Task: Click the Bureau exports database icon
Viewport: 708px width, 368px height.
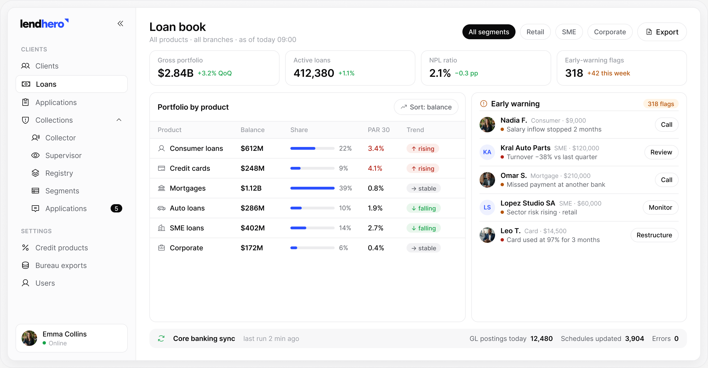Action: (x=25, y=265)
